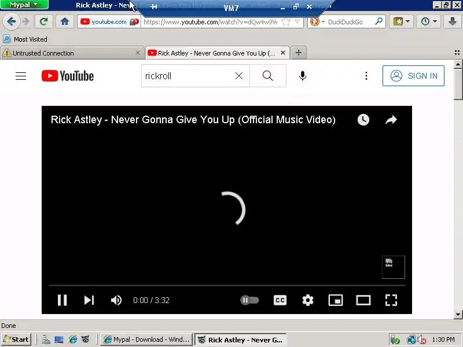Launch Internet Explorer from quick launch
Screen dimensions: 463x347
coord(73,339)
